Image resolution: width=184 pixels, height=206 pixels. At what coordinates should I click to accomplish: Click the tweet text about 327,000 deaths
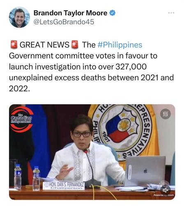[91, 67]
